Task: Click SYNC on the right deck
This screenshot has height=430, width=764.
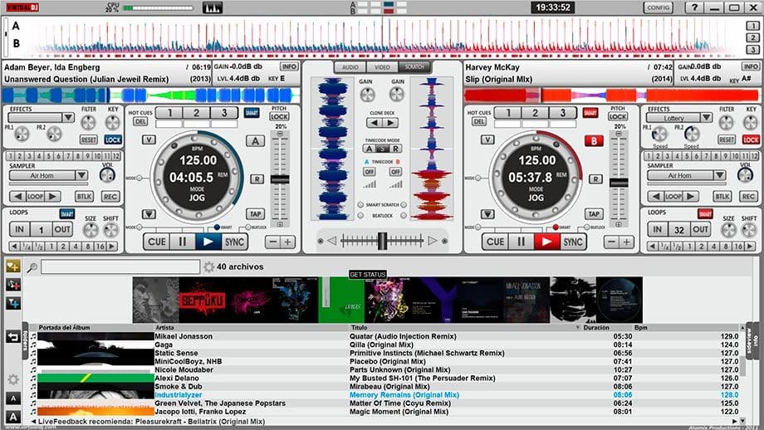Action: click(572, 242)
